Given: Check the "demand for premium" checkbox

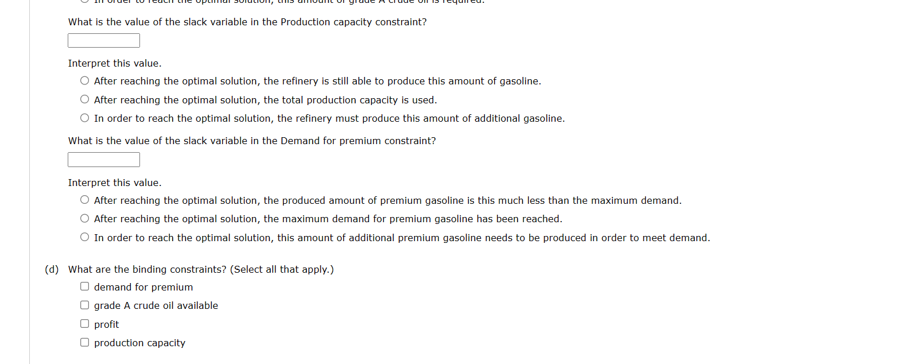Looking at the screenshot, I should 84,285.
